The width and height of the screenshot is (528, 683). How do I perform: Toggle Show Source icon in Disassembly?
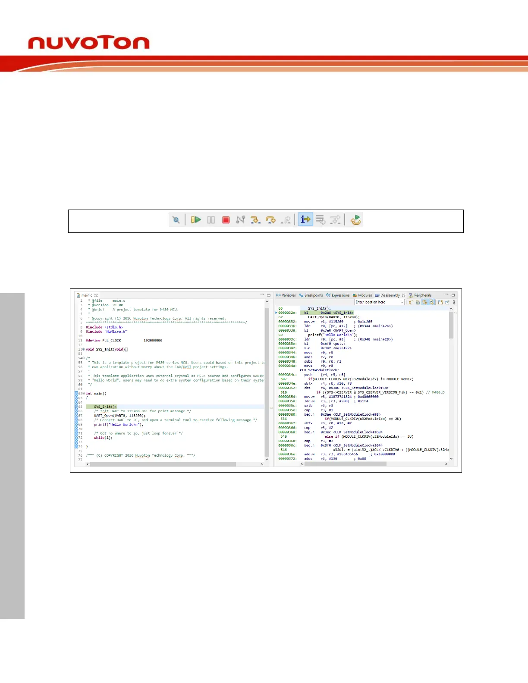(x=431, y=302)
